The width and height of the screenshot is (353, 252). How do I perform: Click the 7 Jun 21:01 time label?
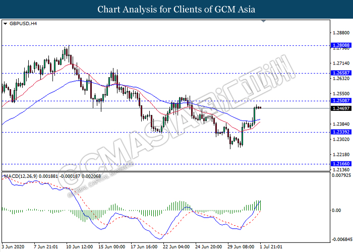tap(46, 247)
